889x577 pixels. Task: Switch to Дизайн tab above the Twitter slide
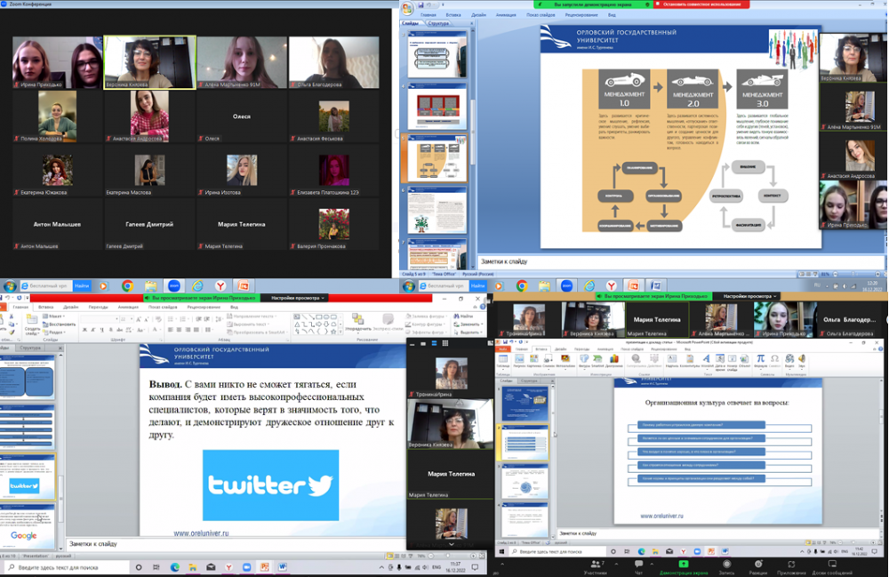(x=71, y=307)
